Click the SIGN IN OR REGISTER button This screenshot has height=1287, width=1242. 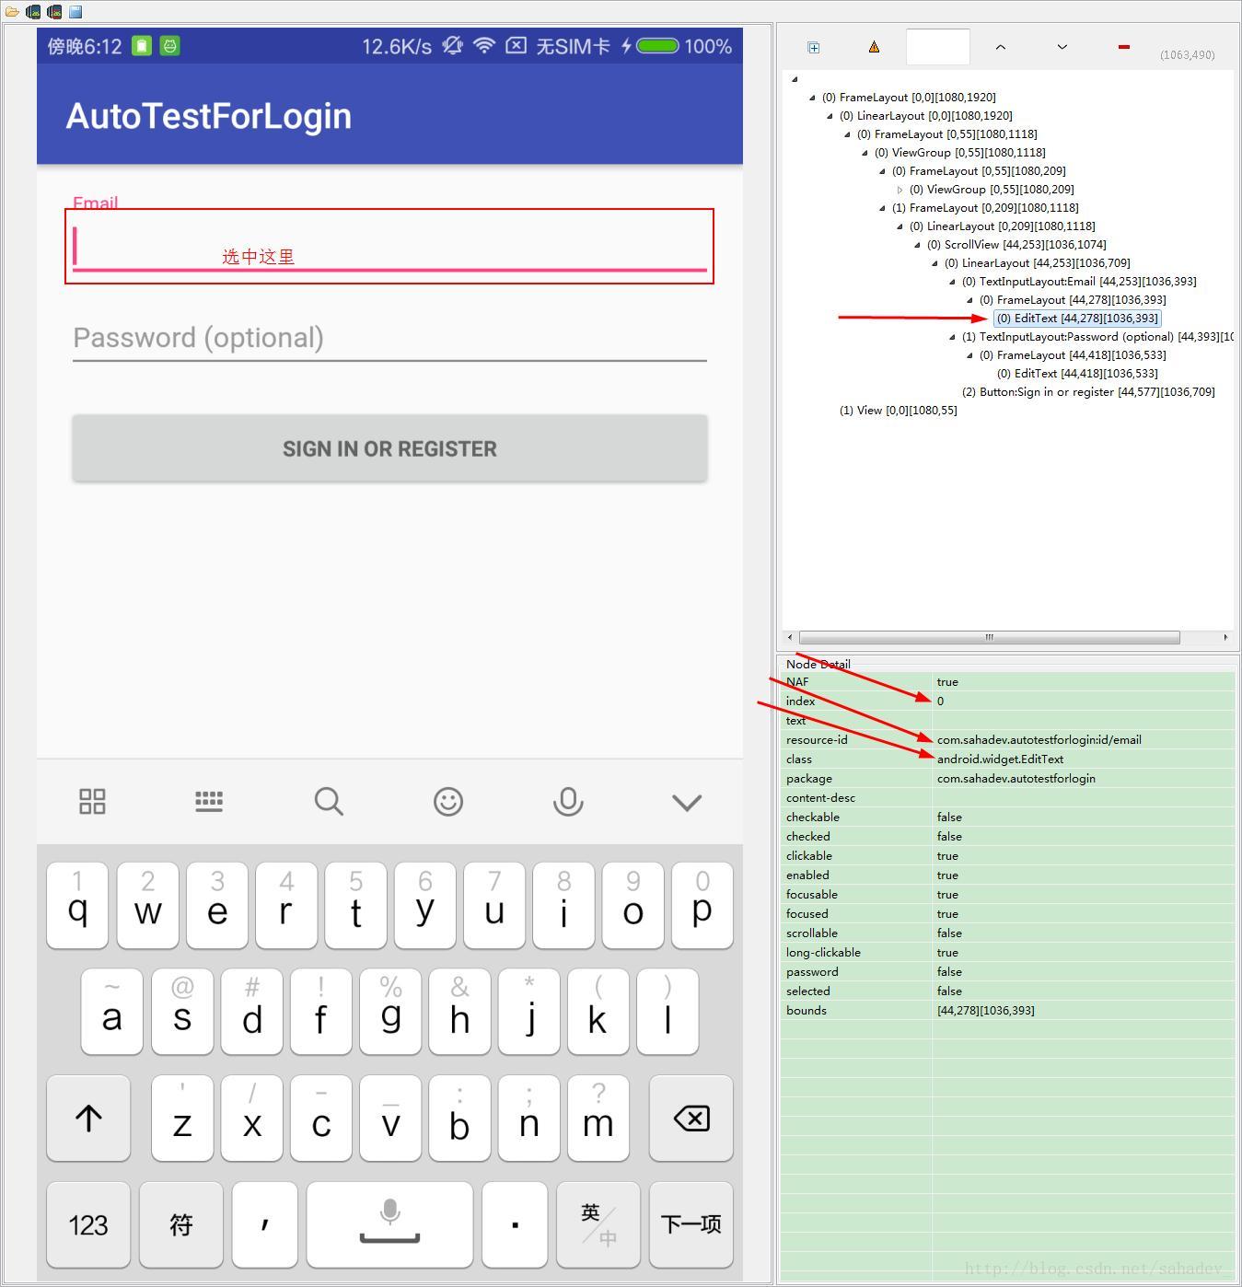[389, 448]
